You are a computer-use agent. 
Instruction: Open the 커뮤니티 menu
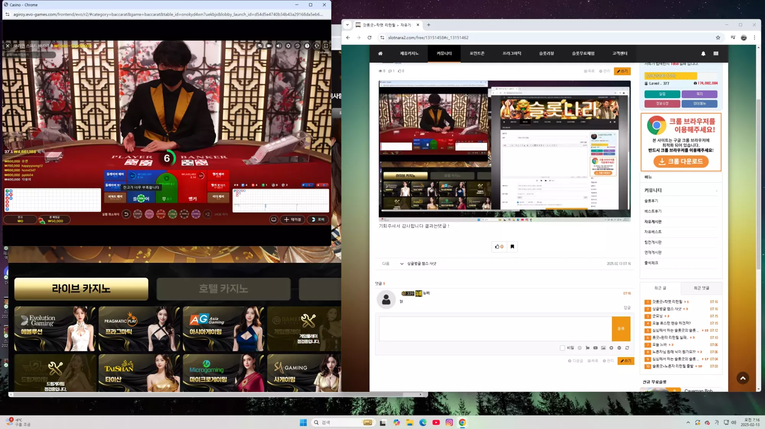[x=444, y=53]
